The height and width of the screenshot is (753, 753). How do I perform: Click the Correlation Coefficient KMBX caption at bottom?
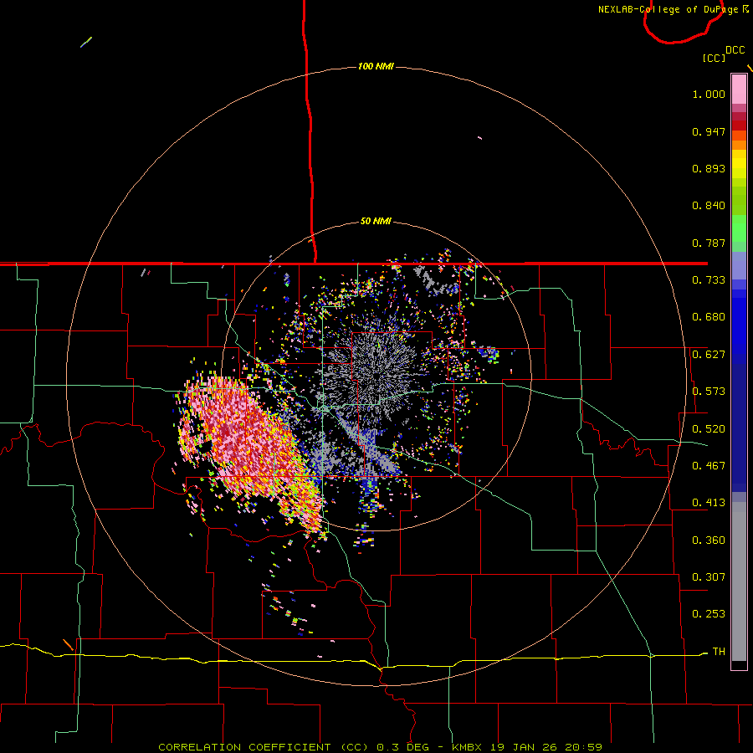point(380,747)
